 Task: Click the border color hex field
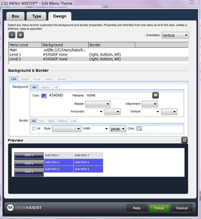pos(150,128)
